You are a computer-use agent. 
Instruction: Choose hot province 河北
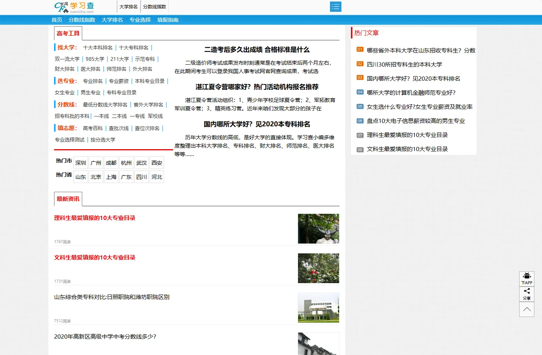(x=157, y=177)
